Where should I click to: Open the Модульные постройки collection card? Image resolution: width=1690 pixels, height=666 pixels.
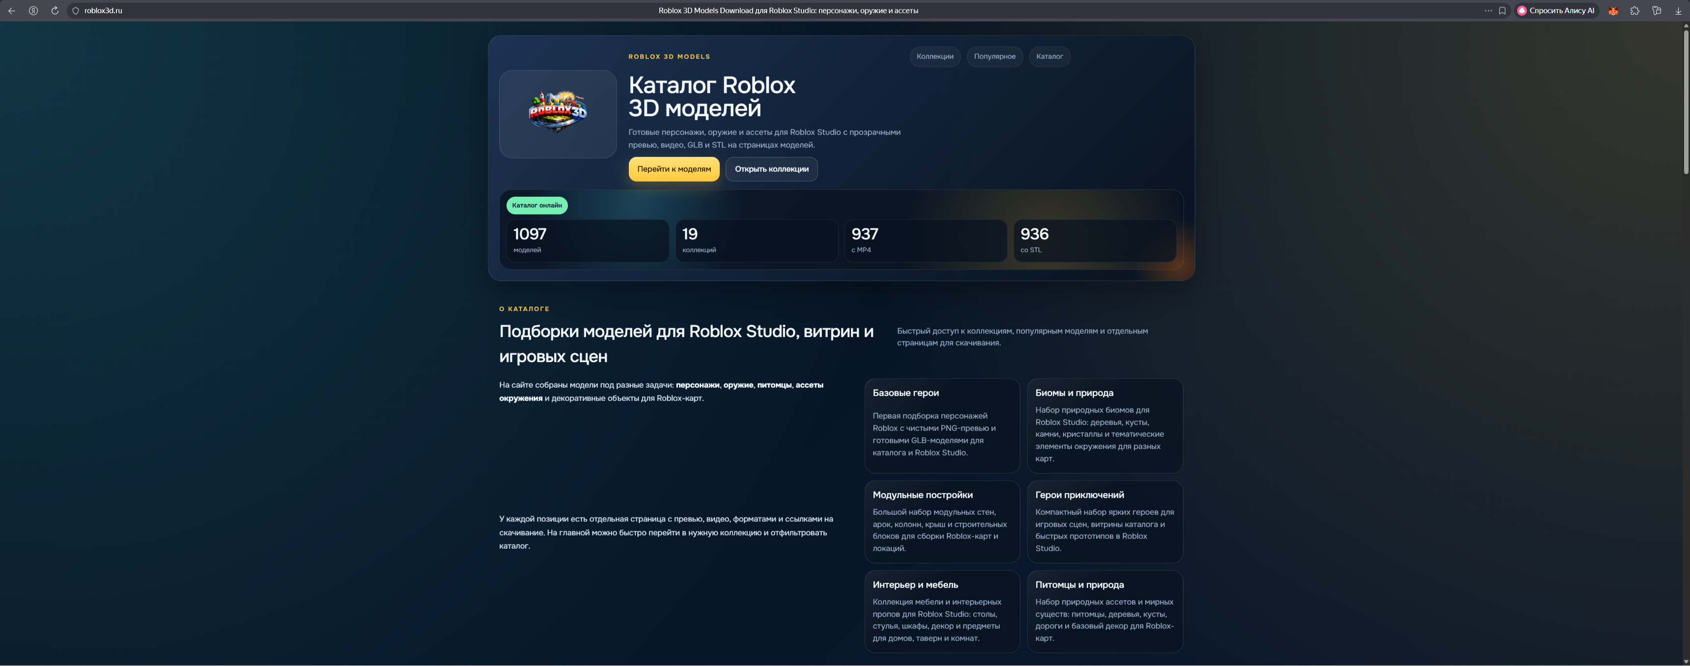942,522
